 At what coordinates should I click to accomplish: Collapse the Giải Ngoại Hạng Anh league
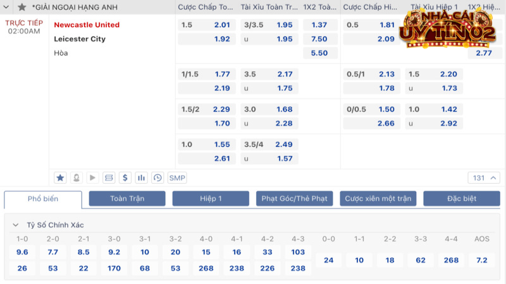click(x=8, y=7)
